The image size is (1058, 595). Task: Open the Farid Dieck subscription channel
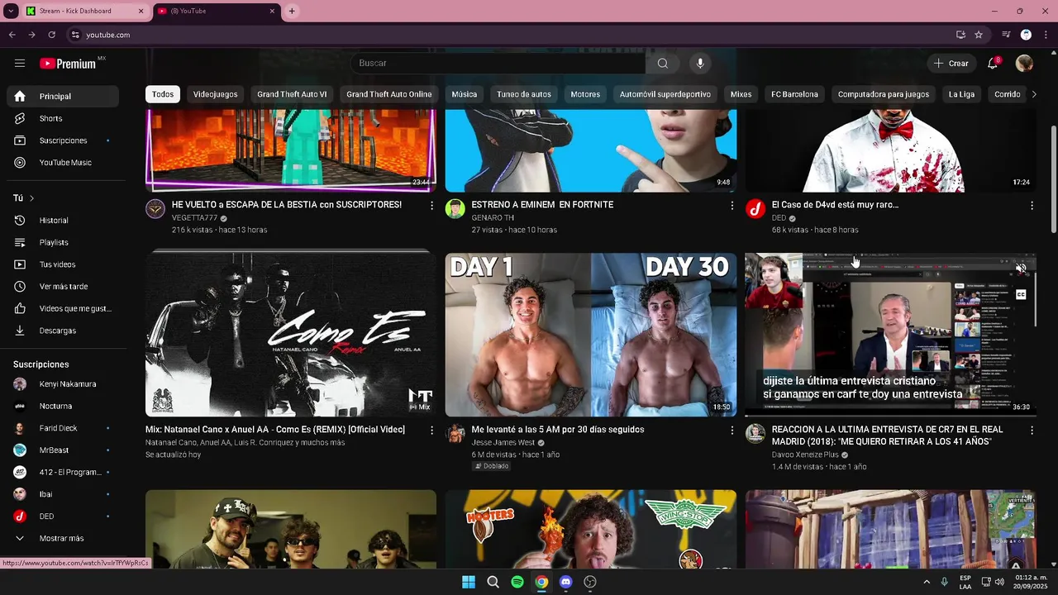(x=63, y=428)
